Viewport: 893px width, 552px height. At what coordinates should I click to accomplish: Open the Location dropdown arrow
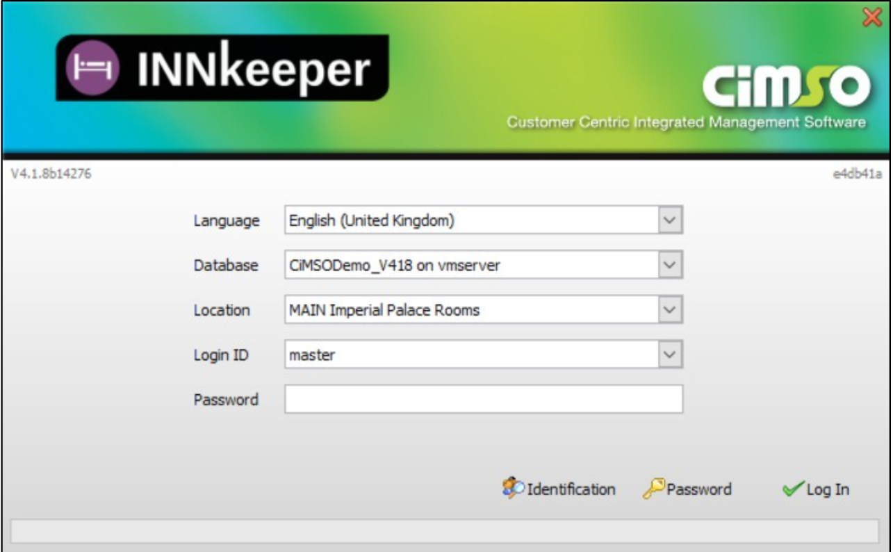669,309
